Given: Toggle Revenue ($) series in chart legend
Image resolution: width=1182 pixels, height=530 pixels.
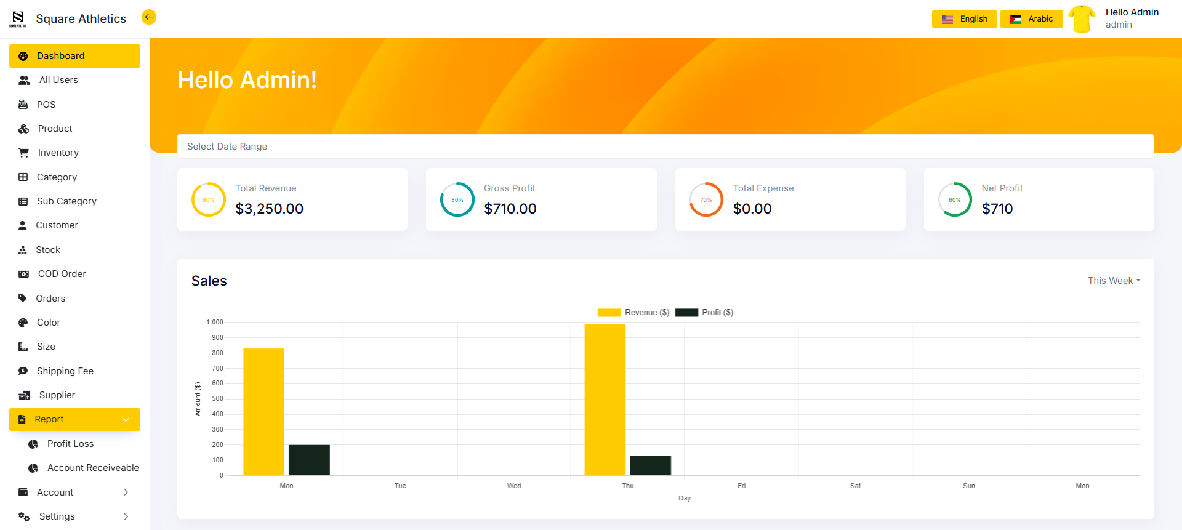Looking at the screenshot, I should (633, 313).
